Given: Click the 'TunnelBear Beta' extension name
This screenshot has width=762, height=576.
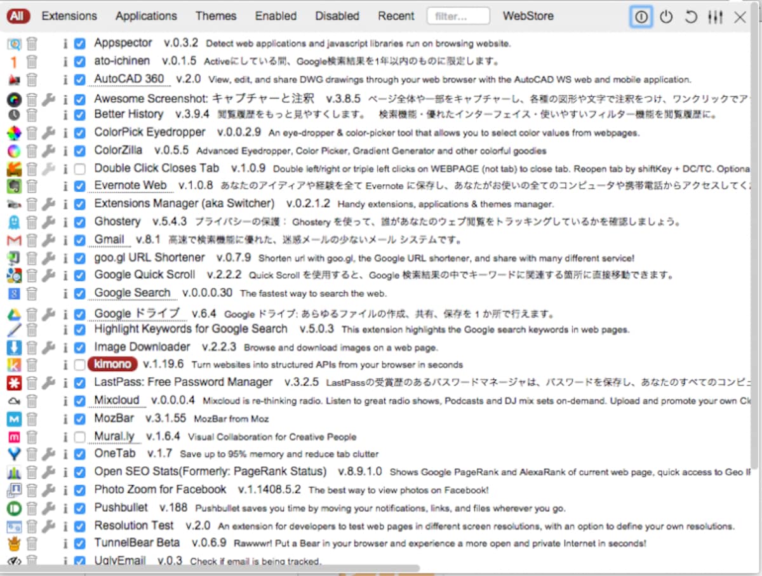Looking at the screenshot, I should click(137, 544).
